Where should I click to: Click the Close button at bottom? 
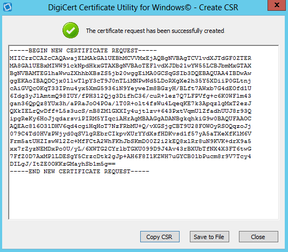pos(258,236)
